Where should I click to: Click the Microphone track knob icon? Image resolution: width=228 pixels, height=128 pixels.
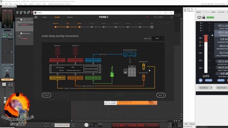coord(21,33)
